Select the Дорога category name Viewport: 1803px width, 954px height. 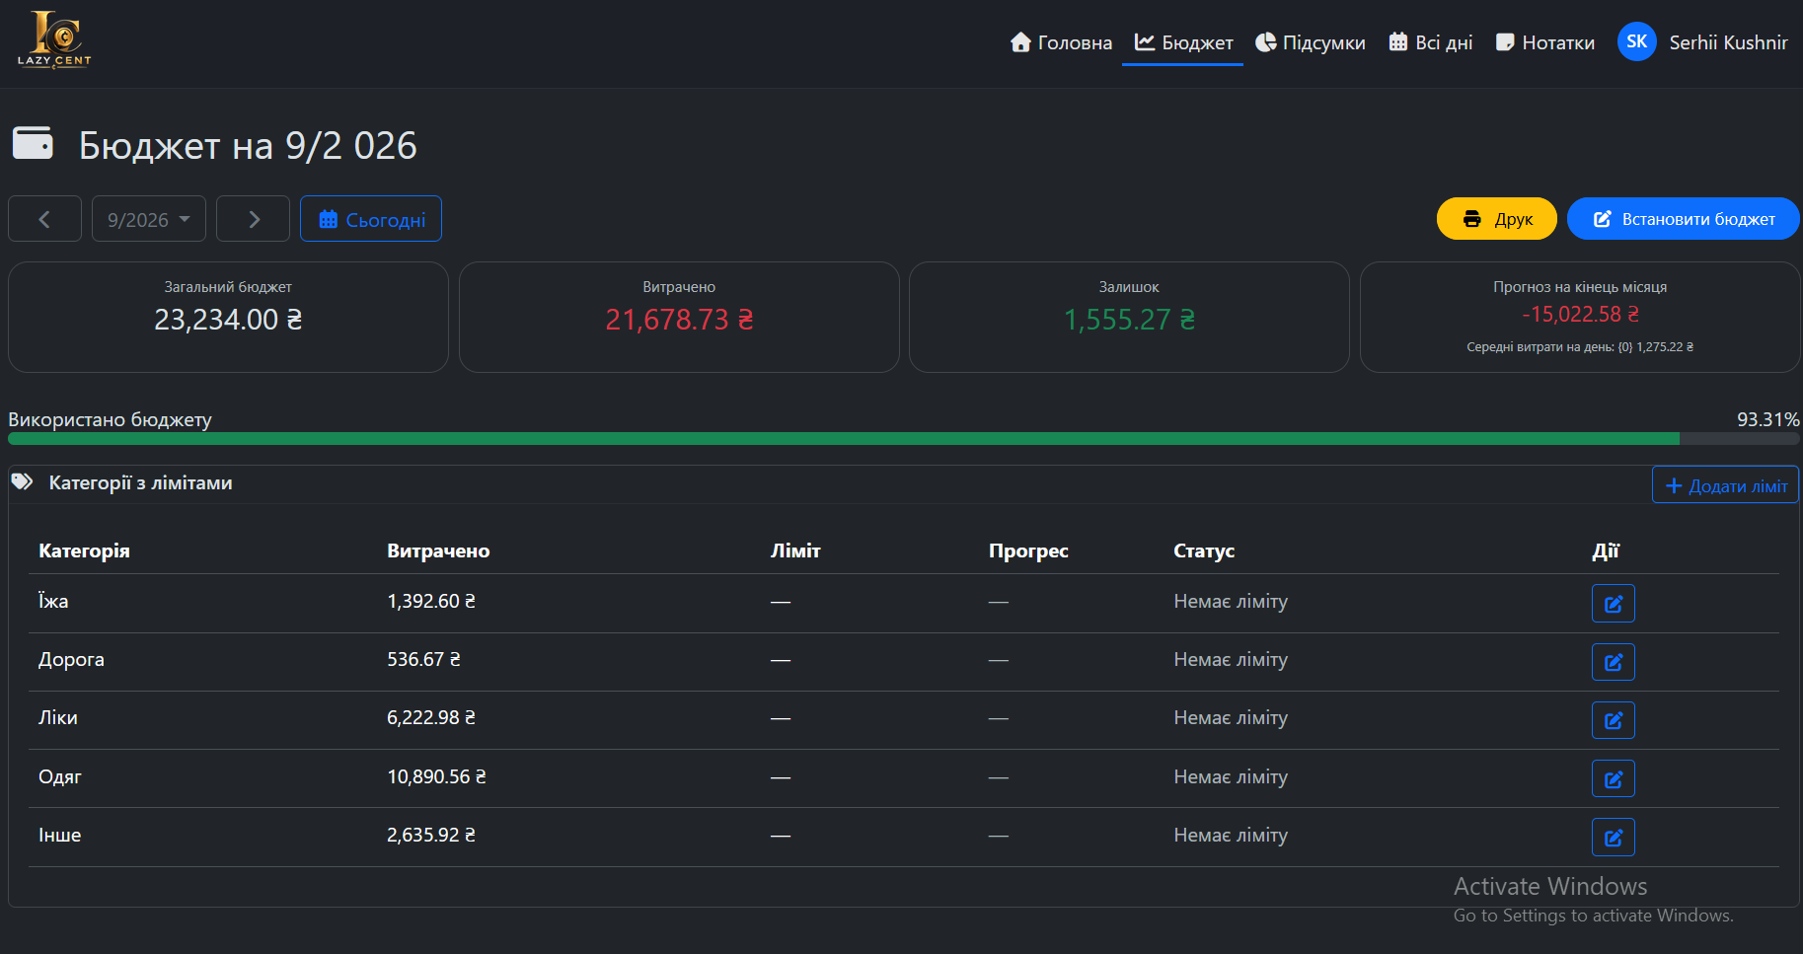[x=71, y=659]
